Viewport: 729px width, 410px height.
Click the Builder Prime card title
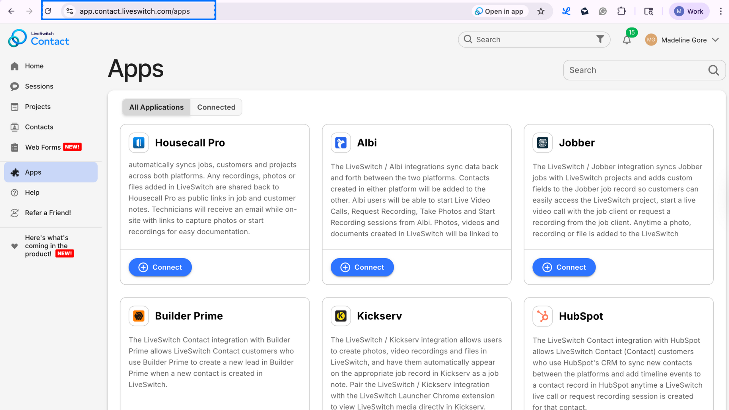point(189,316)
